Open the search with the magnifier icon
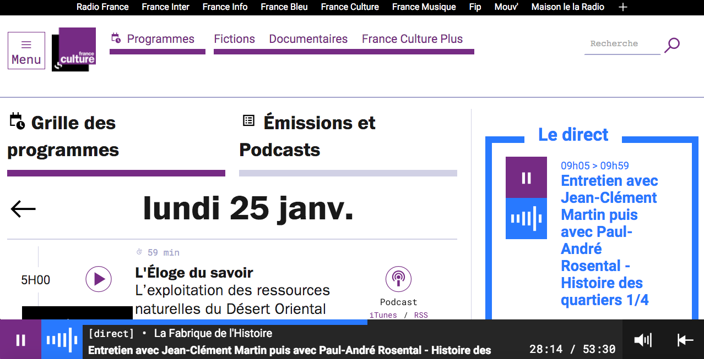This screenshot has width=704, height=359. click(x=672, y=45)
